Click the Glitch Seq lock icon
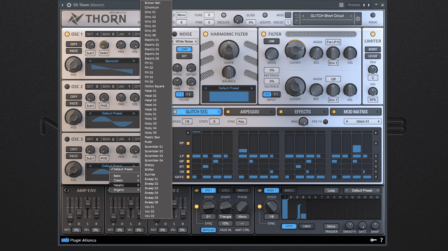This screenshot has height=251, width=448. (x=218, y=112)
